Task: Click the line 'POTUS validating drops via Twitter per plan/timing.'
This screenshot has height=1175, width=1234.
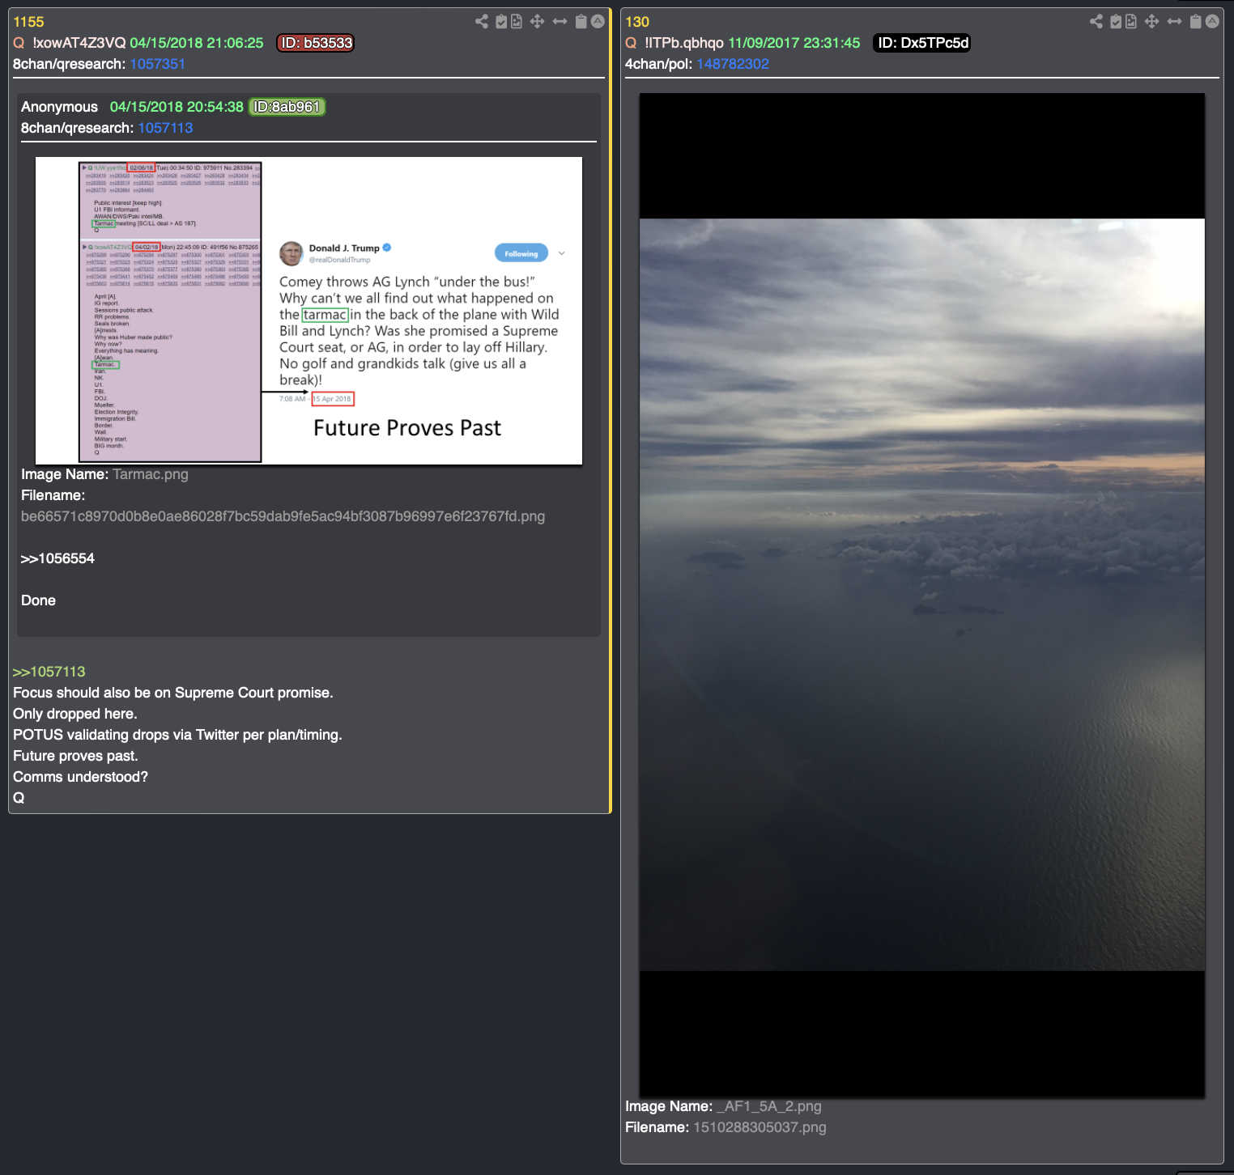Action: coord(177,735)
